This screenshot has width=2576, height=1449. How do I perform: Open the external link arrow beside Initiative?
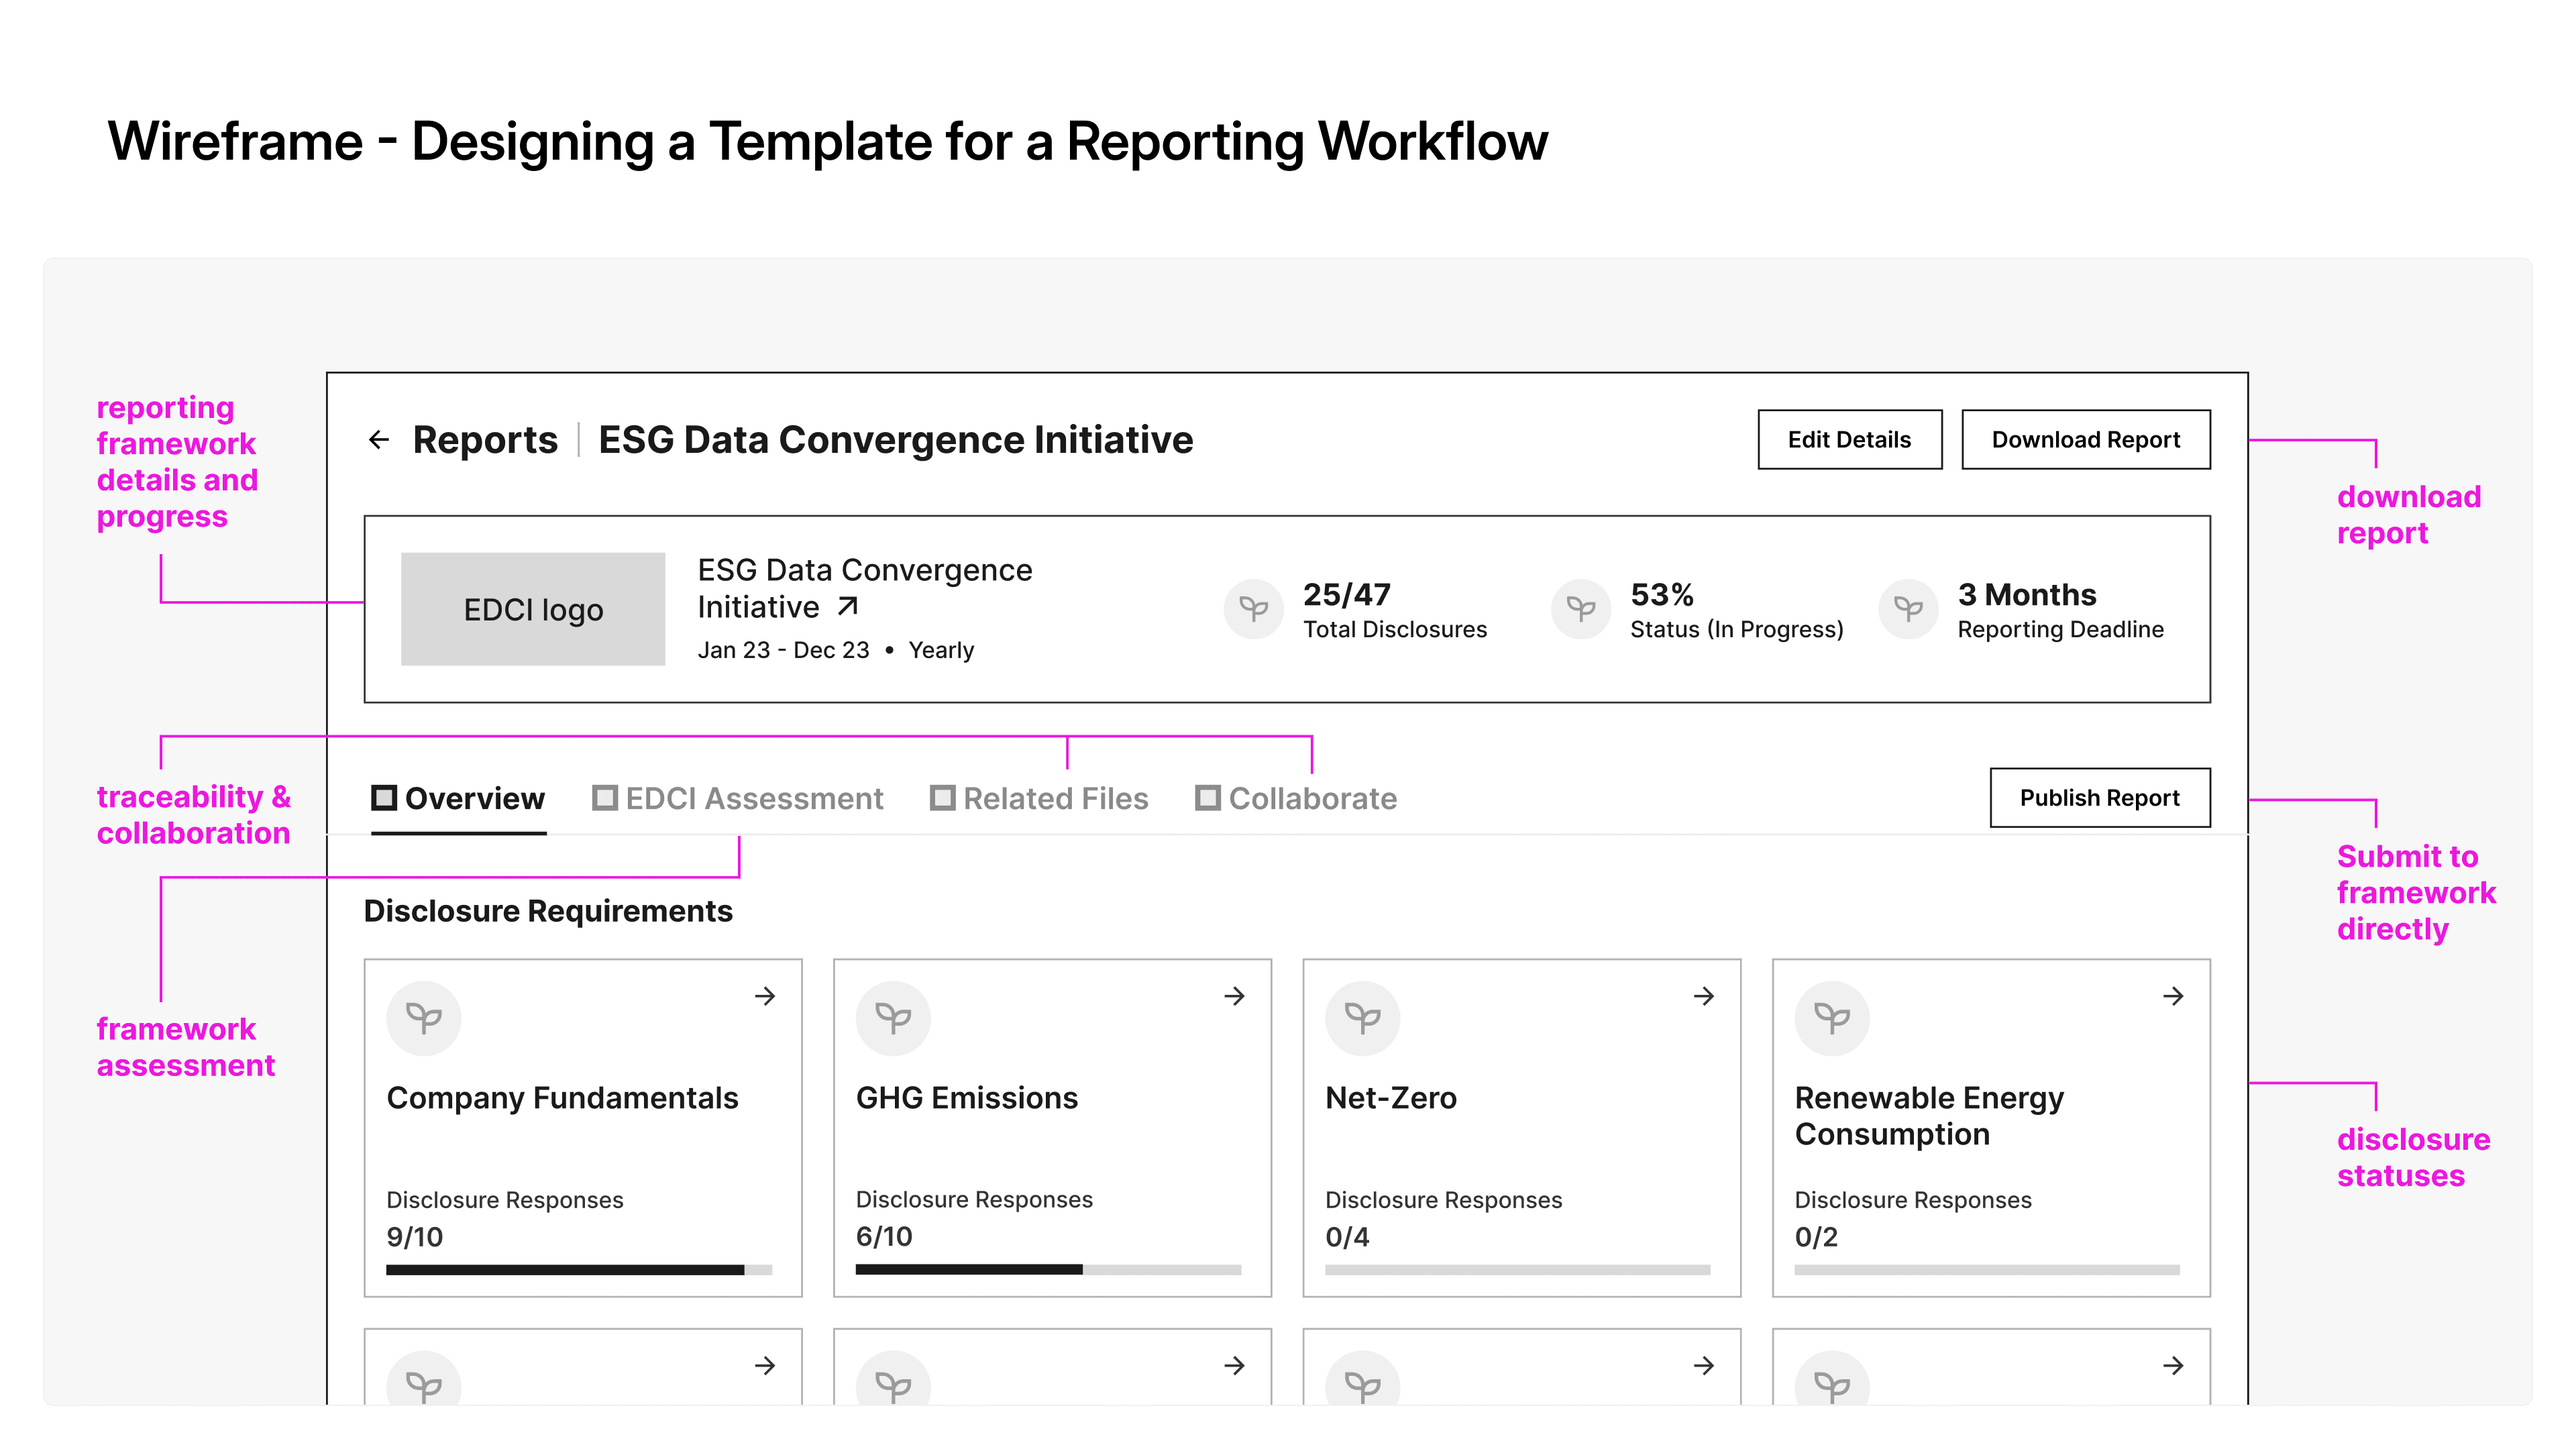coord(848,607)
